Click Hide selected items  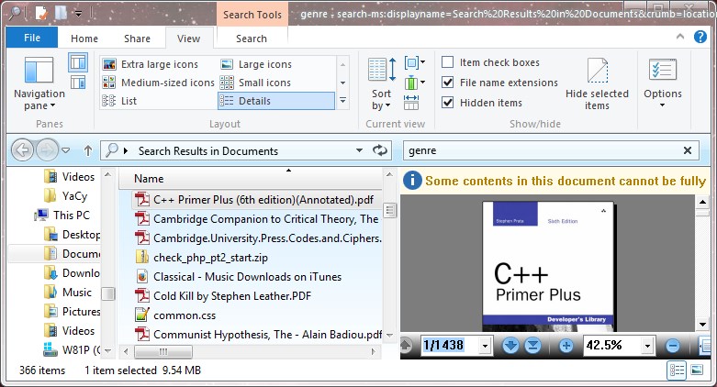coord(597,83)
